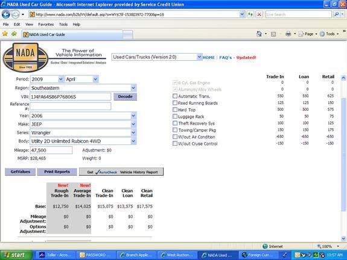Switch to West Auction taskbar window

[177, 255]
